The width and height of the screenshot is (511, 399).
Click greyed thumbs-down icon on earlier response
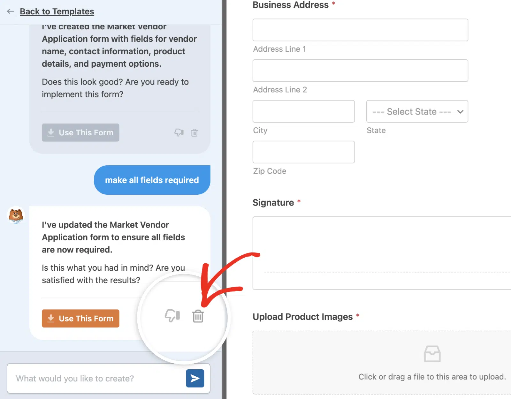(x=179, y=132)
